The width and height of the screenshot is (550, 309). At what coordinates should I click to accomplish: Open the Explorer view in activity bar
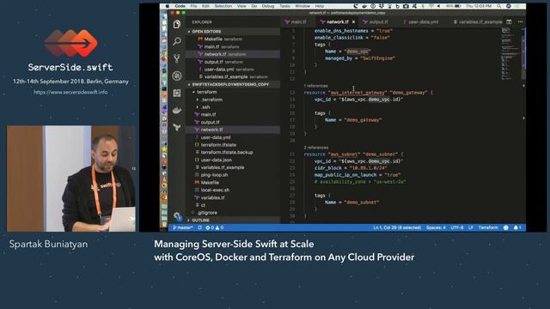click(177, 24)
